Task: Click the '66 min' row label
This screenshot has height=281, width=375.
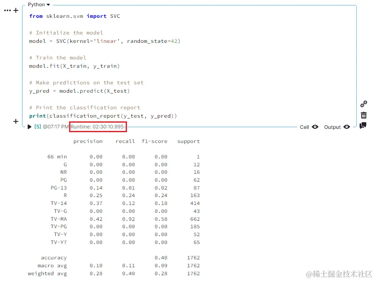Action: click(57, 157)
